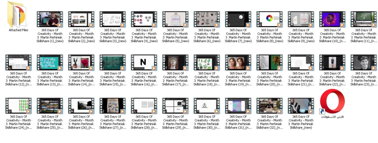The height and width of the screenshot is (143, 378).
Task: Select video thumbnail of Skillshare (22)
Action: click(x=332, y=63)
